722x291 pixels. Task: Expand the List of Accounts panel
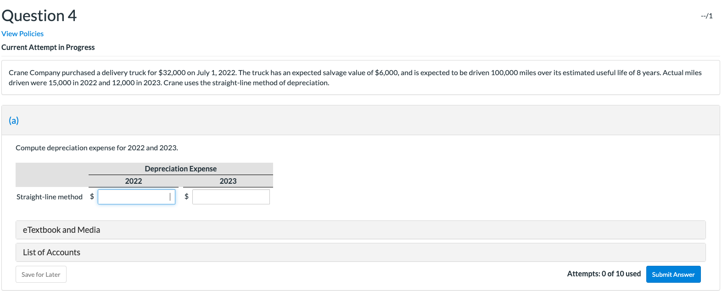point(51,252)
